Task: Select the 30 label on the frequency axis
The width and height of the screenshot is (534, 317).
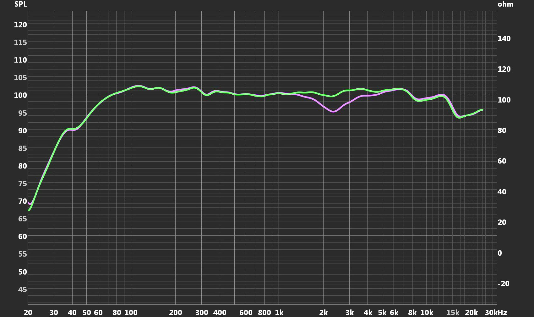Action: click(x=54, y=313)
